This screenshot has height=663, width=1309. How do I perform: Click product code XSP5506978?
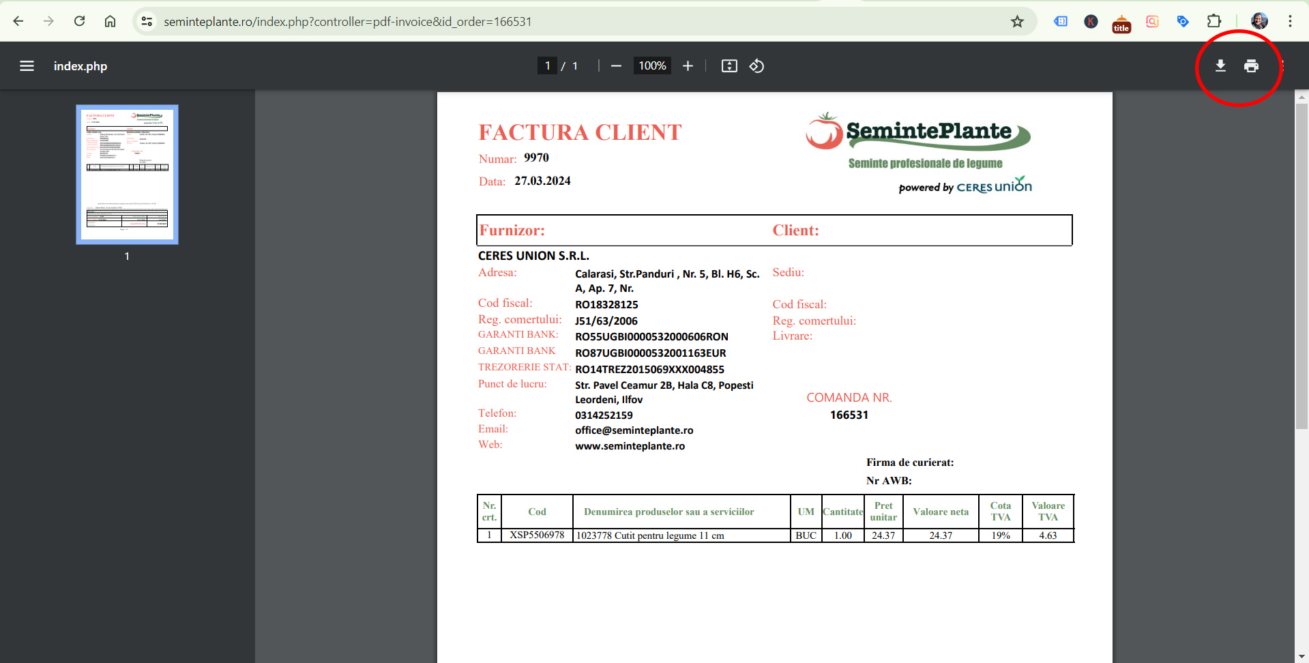[537, 535]
